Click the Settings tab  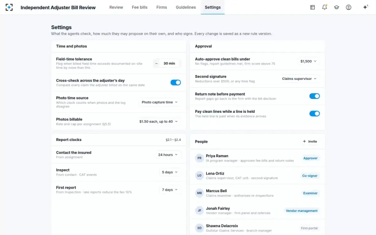[213, 7]
